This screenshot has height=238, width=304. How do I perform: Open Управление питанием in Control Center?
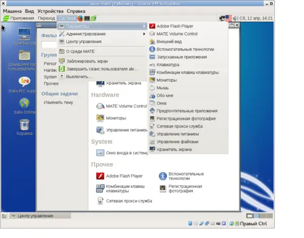[122, 130]
